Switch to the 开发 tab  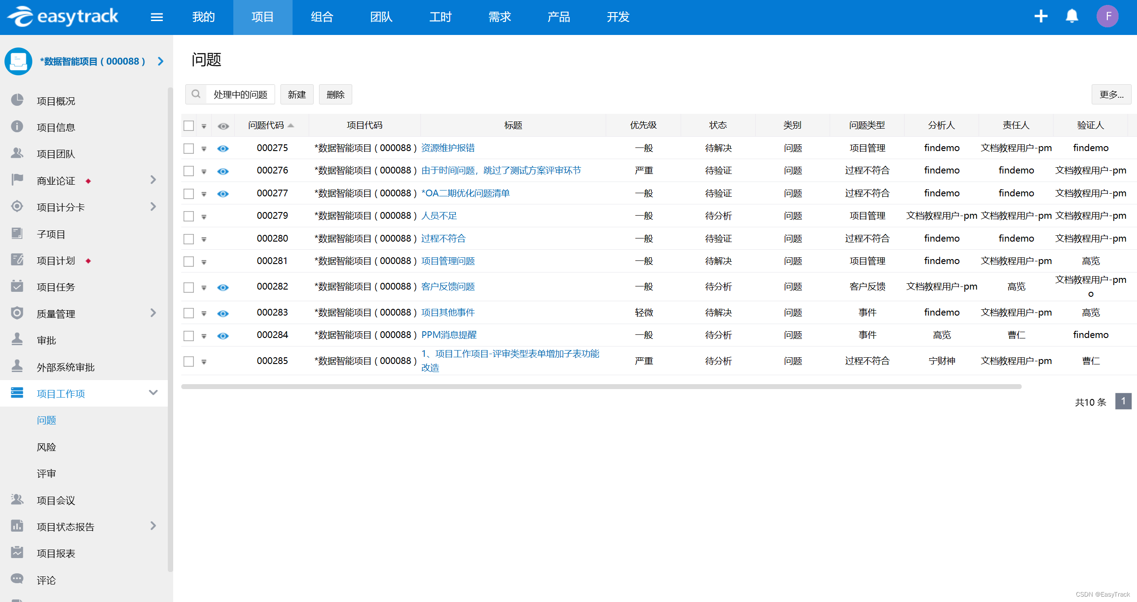tap(618, 17)
